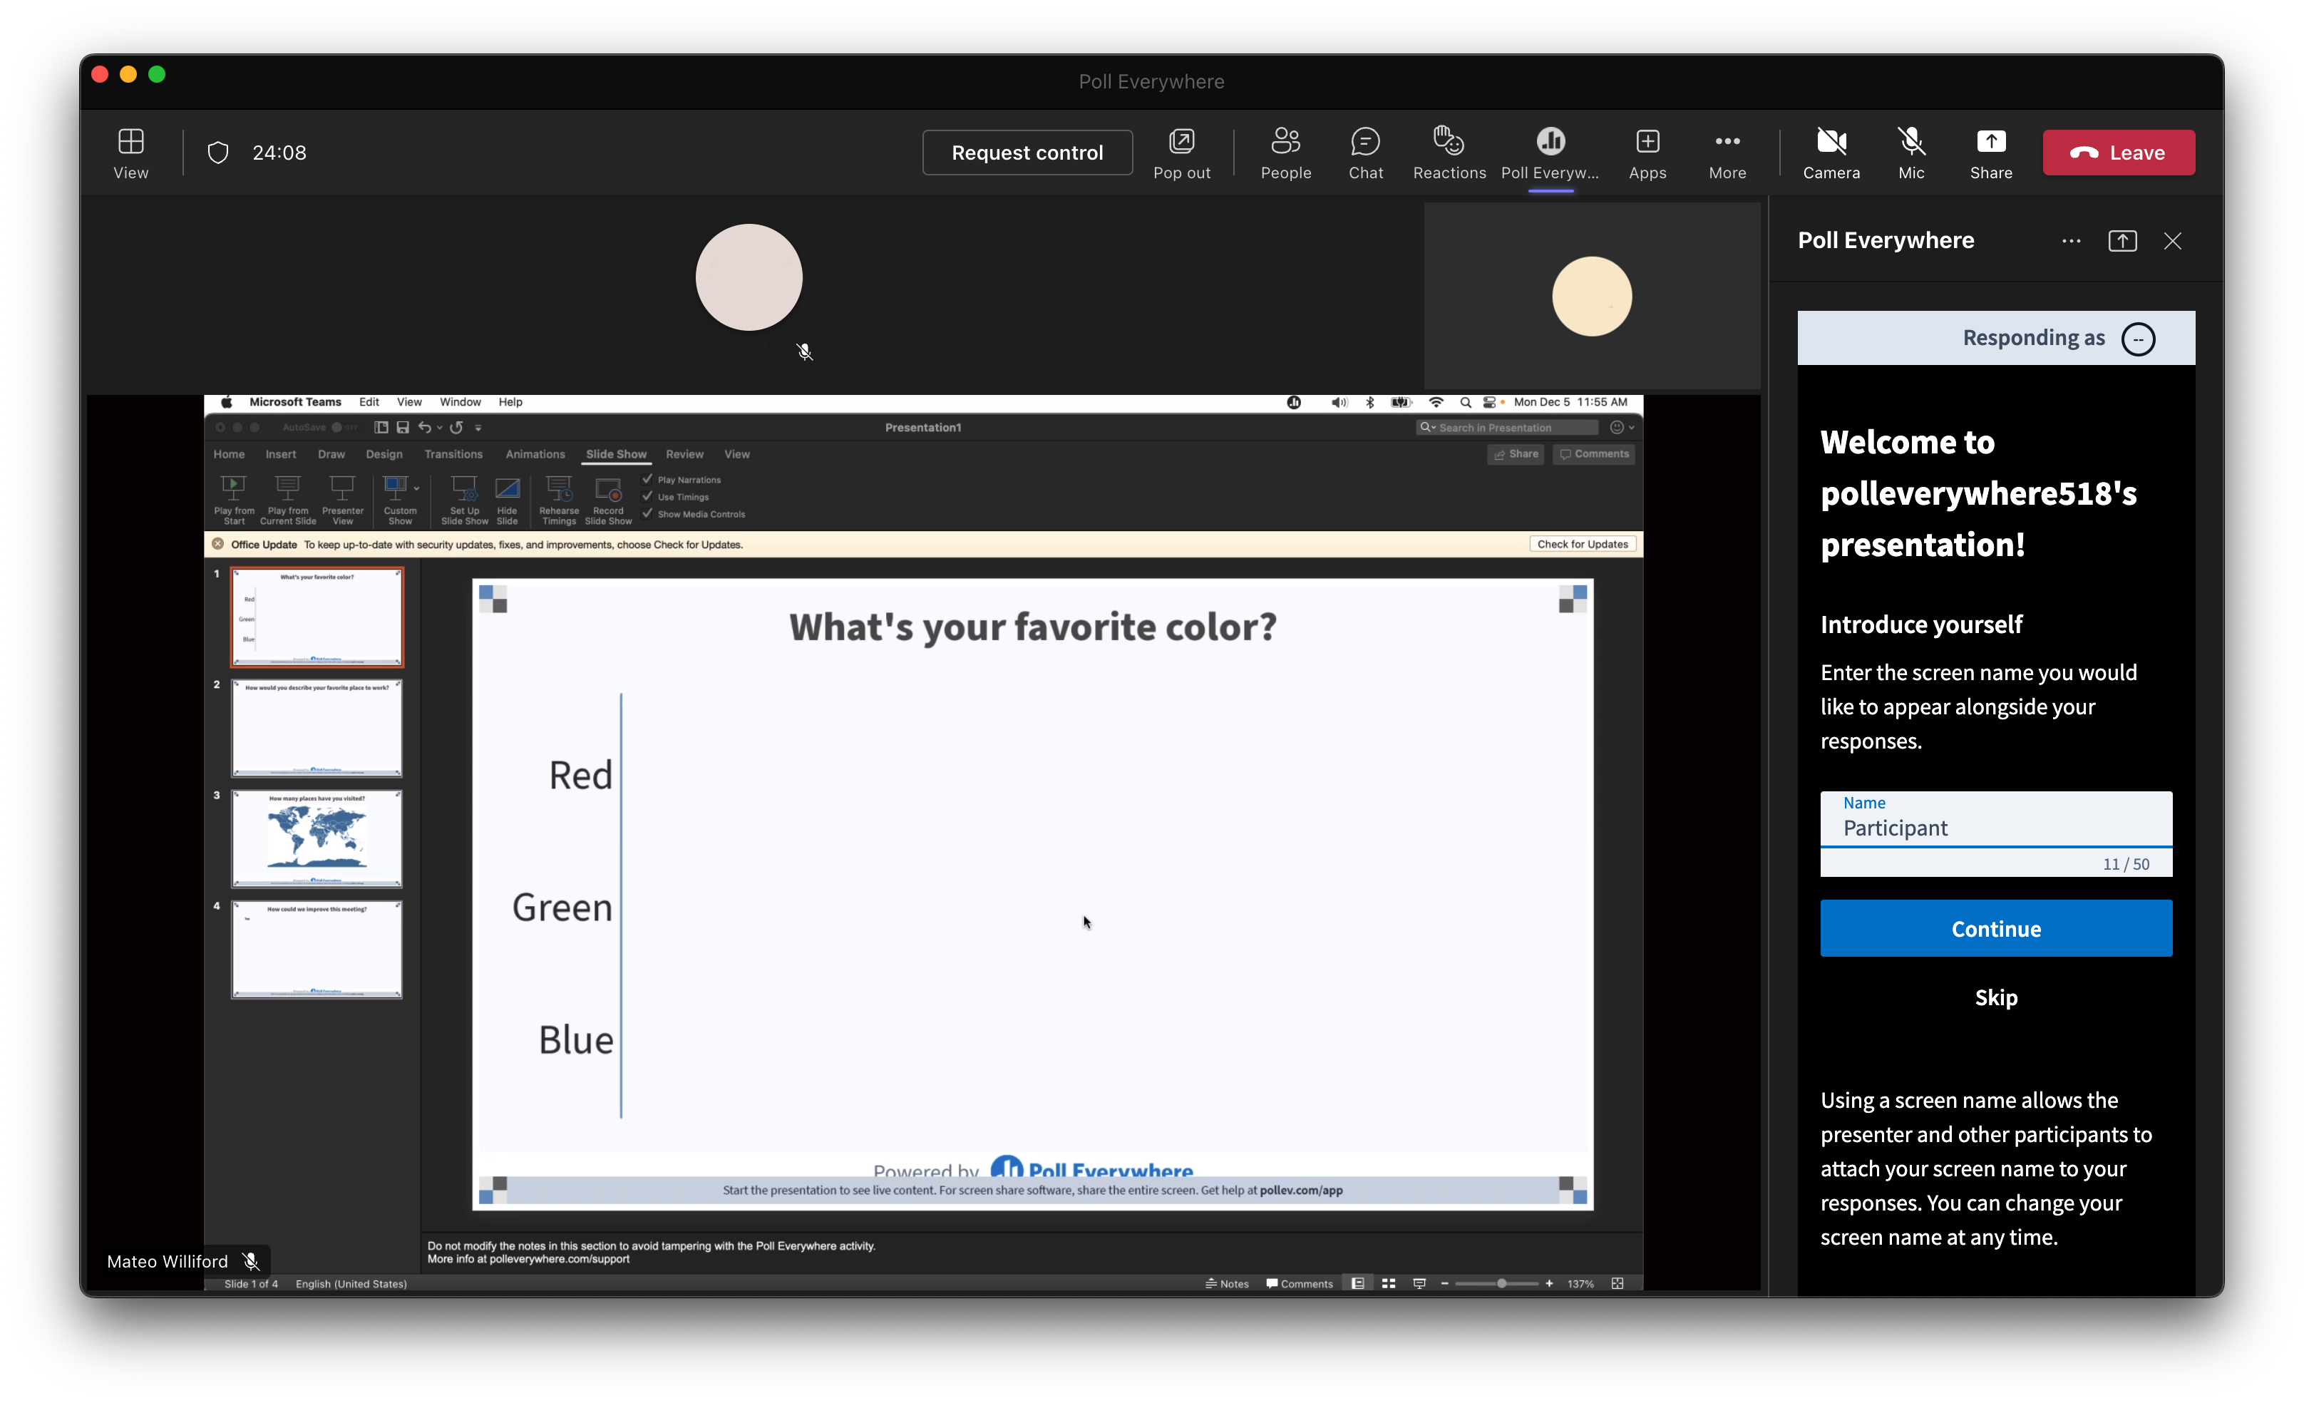Switch to the Home ribbon tab

229,453
